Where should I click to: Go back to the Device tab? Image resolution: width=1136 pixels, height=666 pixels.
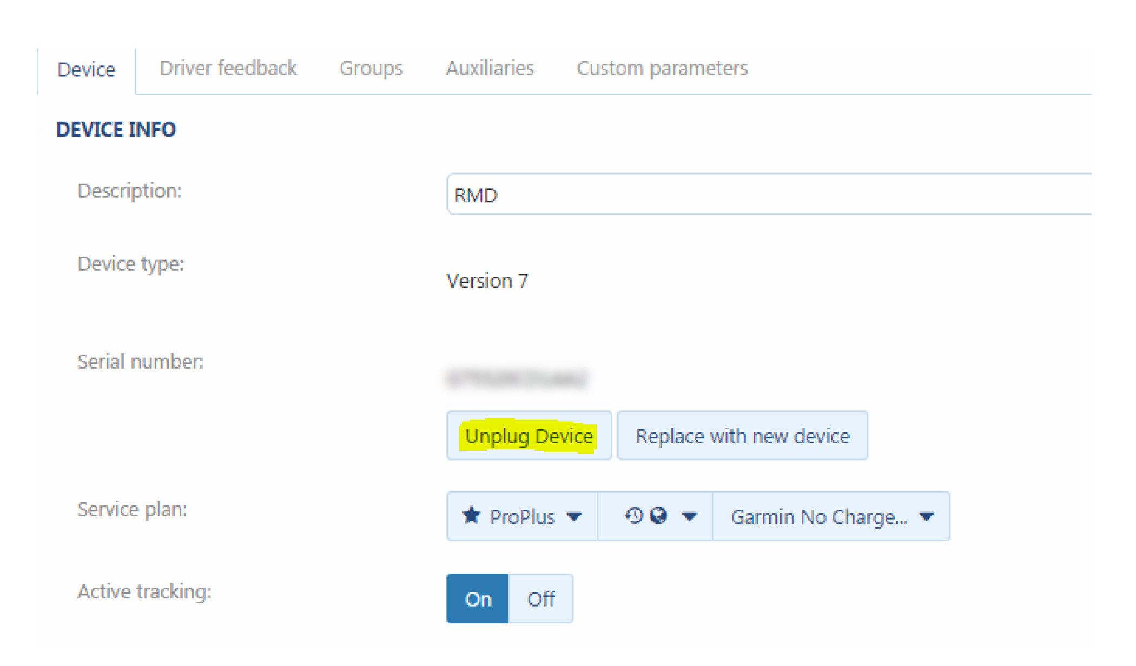(x=87, y=69)
